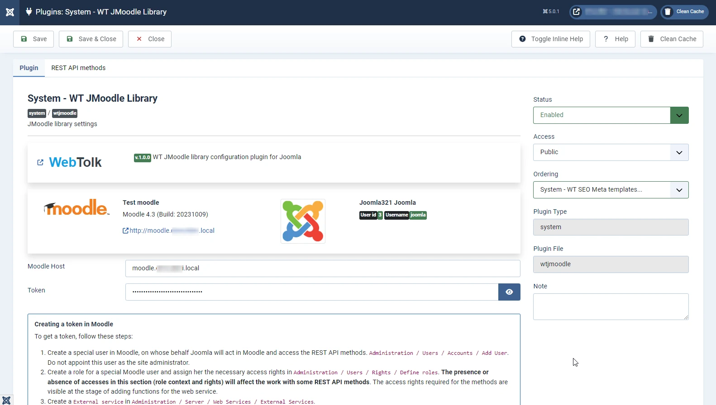Click the 'Define roles' path text in step 2
The image size is (716, 405).
coord(419,372)
